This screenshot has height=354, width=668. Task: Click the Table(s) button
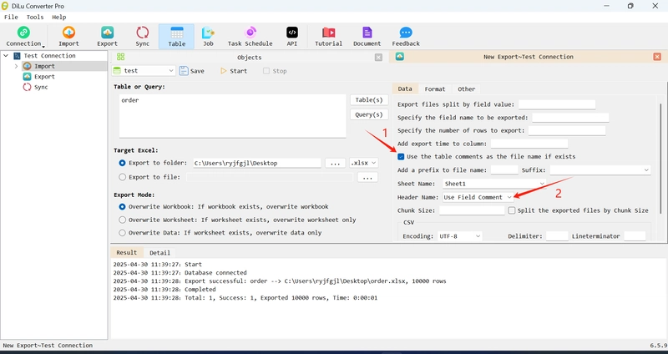coord(369,99)
